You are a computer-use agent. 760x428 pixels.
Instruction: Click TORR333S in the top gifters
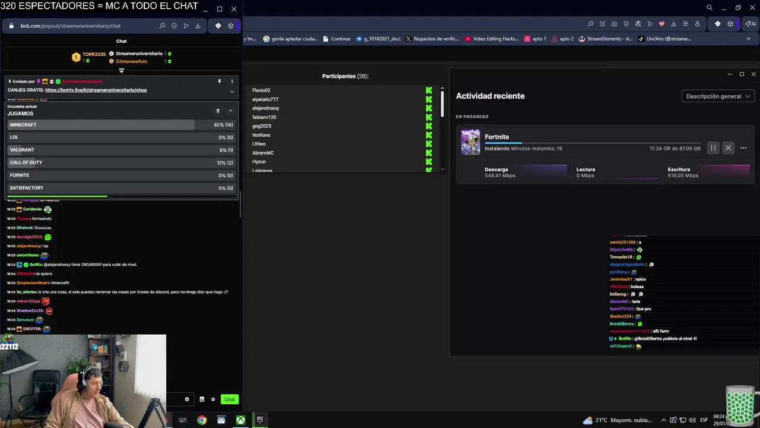tap(94, 54)
